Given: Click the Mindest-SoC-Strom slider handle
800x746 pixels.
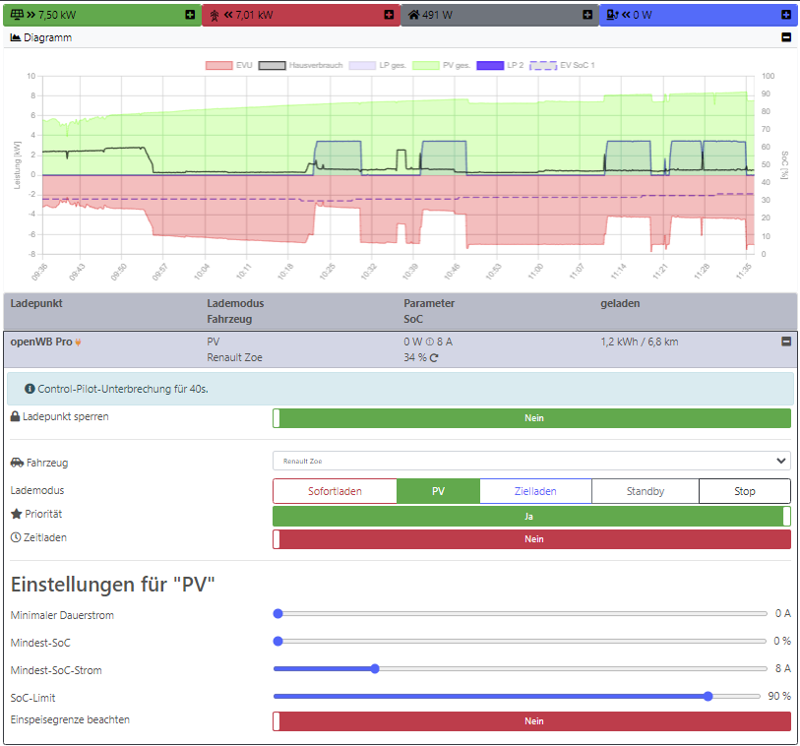Looking at the screenshot, I should coord(375,668).
